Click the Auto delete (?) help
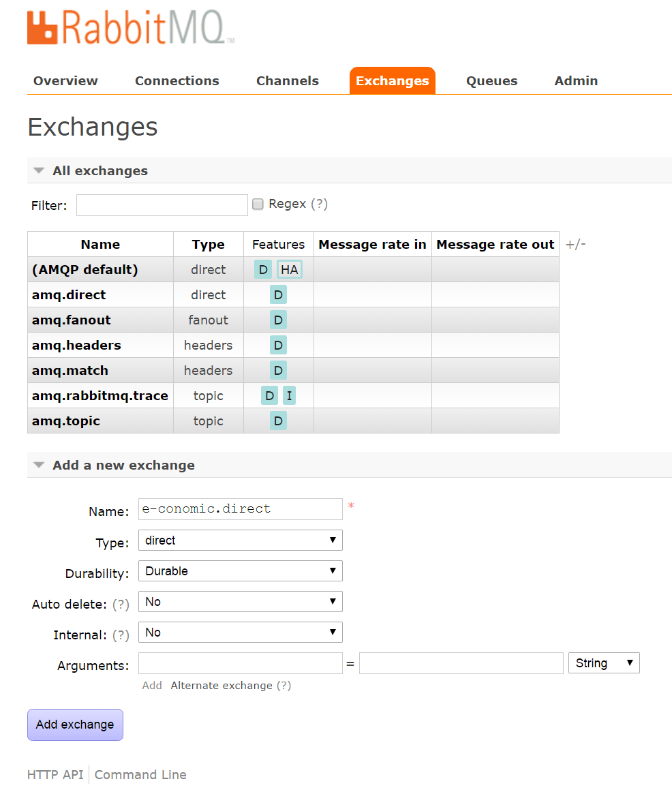 tap(121, 605)
